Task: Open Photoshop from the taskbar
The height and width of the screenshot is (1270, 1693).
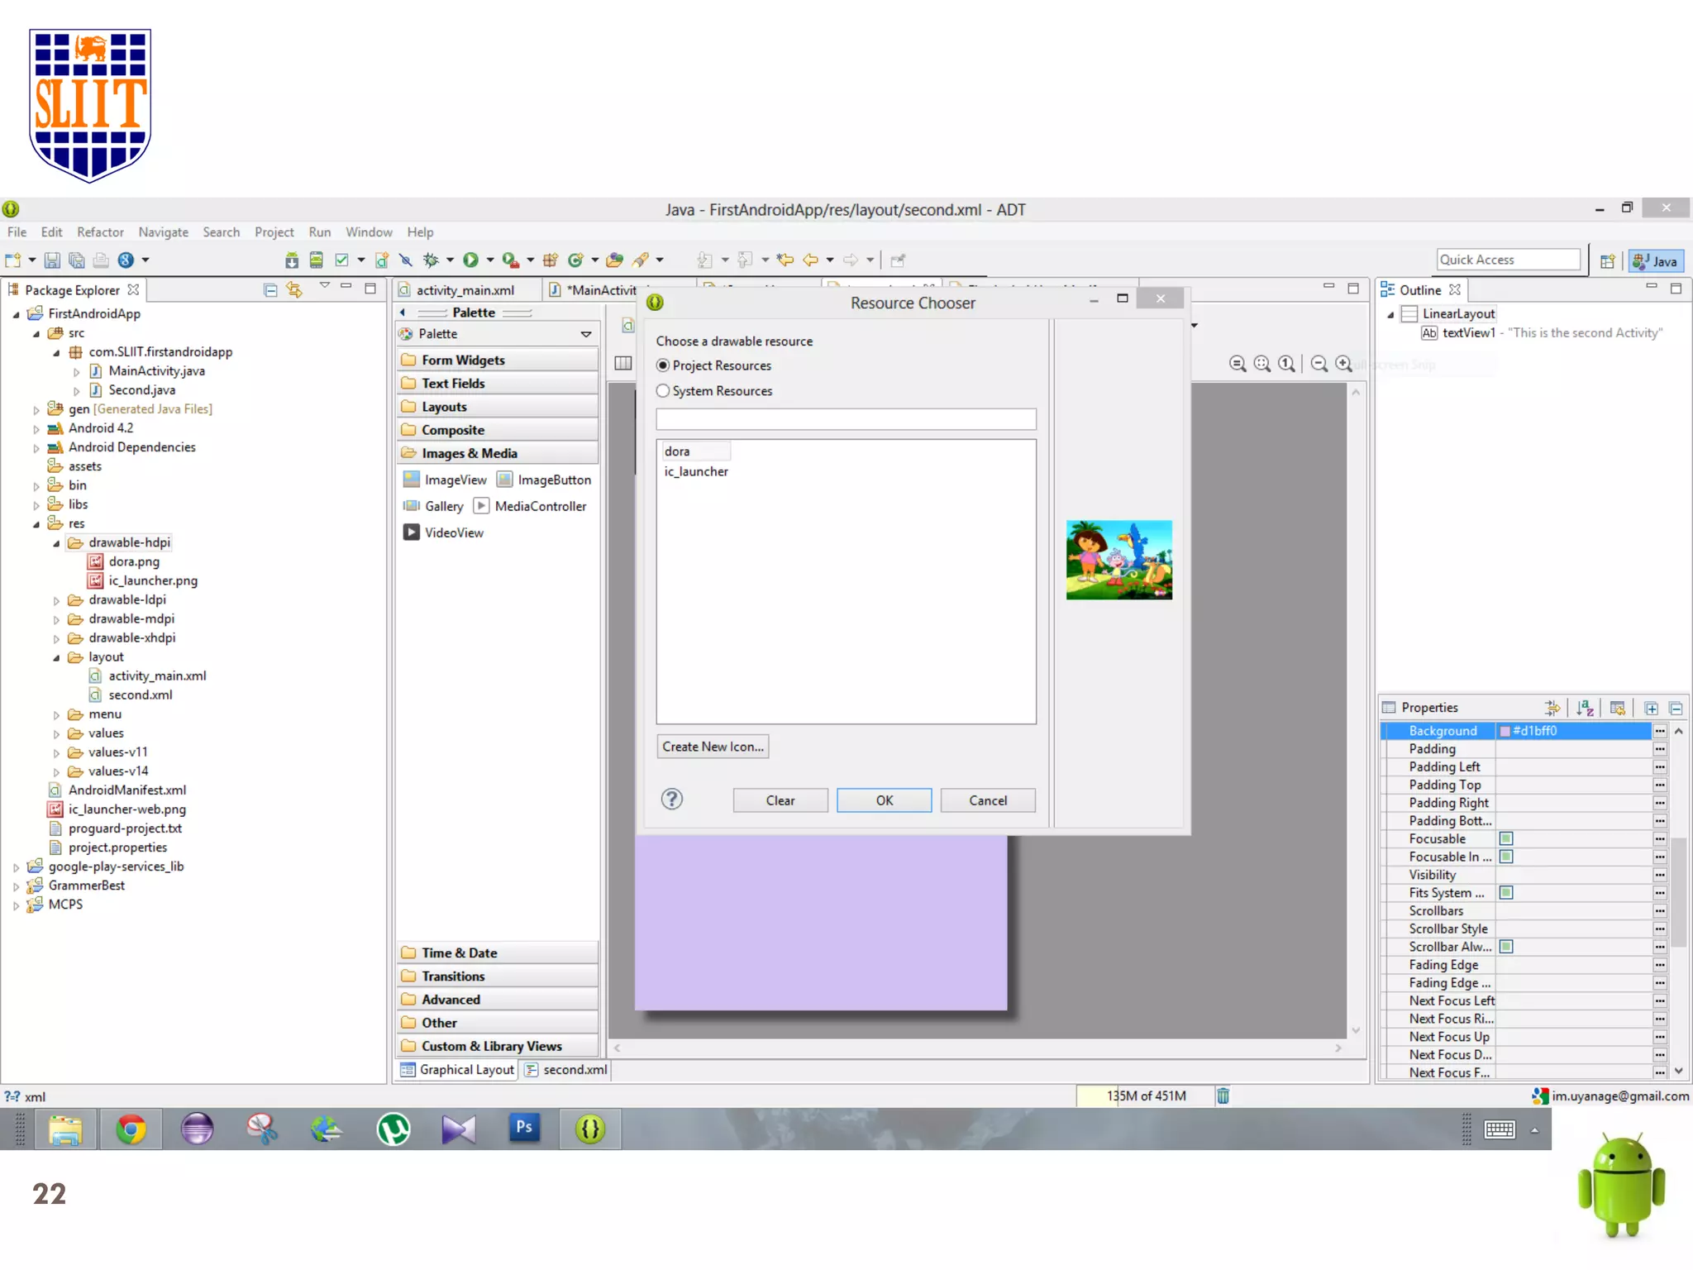Action: tap(524, 1128)
